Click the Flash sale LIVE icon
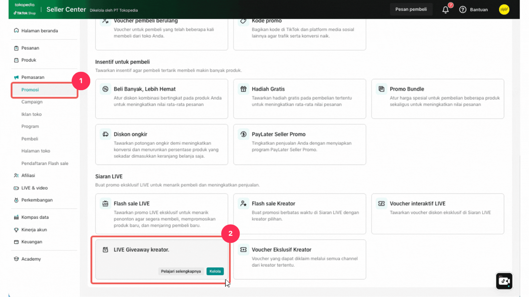 106,204
